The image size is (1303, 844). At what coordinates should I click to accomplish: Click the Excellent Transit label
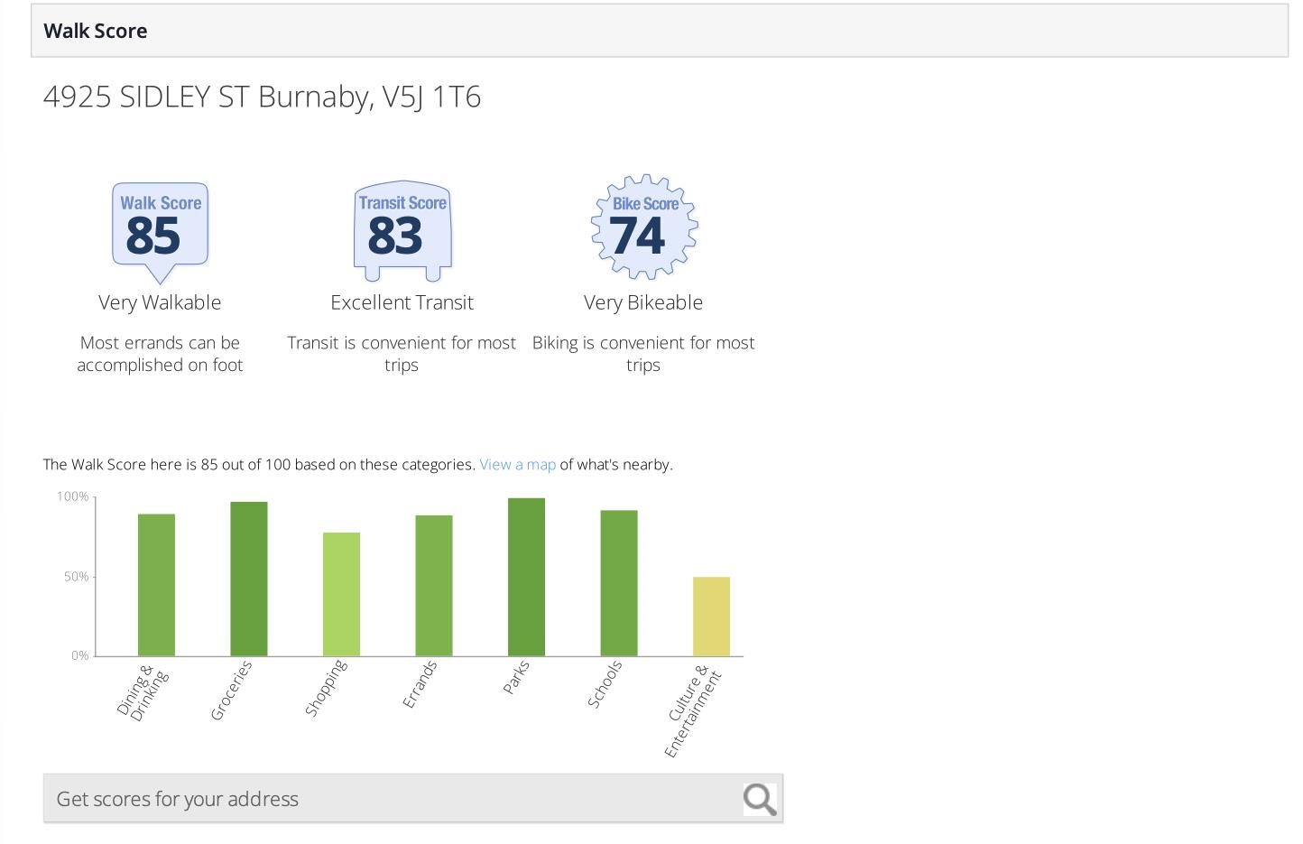click(402, 302)
